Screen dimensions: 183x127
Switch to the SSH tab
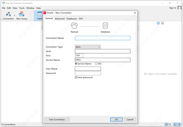point(81,19)
